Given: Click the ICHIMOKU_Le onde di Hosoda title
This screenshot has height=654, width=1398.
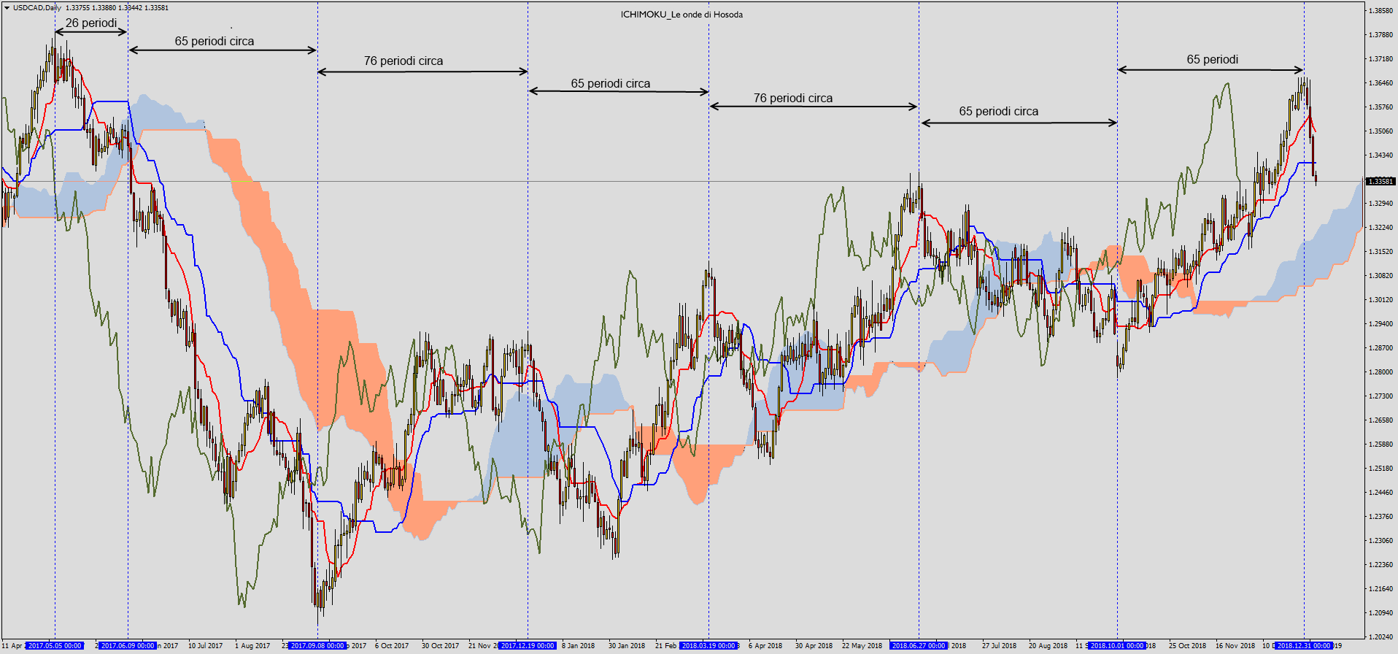Looking at the screenshot, I should pyautogui.click(x=681, y=15).
